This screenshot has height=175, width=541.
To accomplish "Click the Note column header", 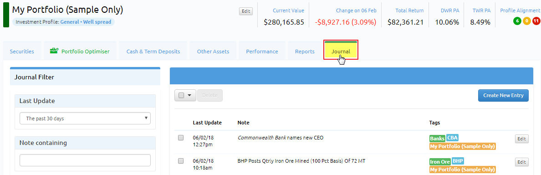I will point(243,123).
